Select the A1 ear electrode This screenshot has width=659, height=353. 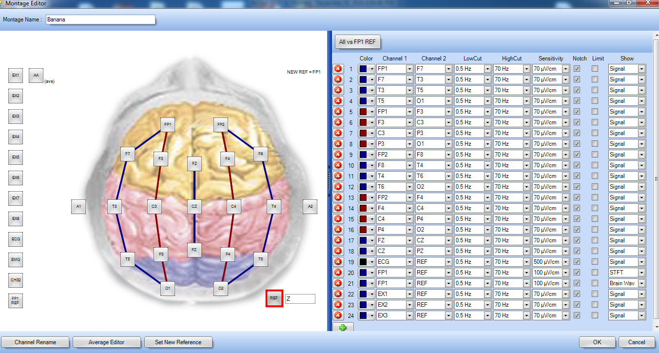click(x=78, y=207)
